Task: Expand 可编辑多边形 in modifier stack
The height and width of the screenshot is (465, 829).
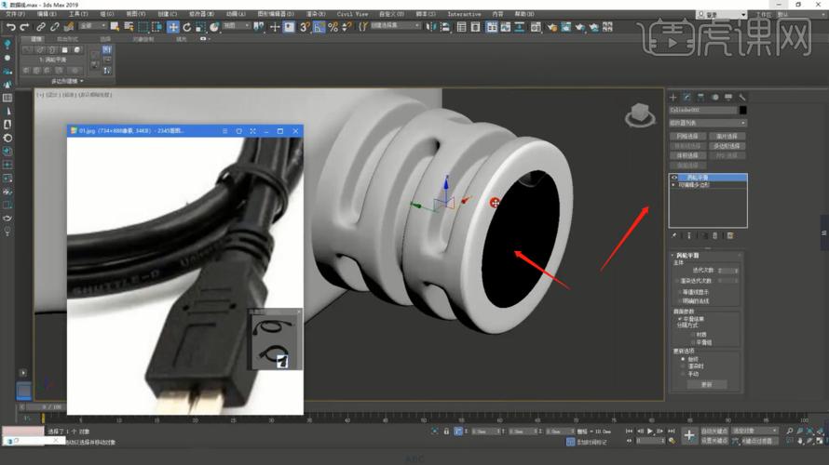Action: [x=673, y=185]
